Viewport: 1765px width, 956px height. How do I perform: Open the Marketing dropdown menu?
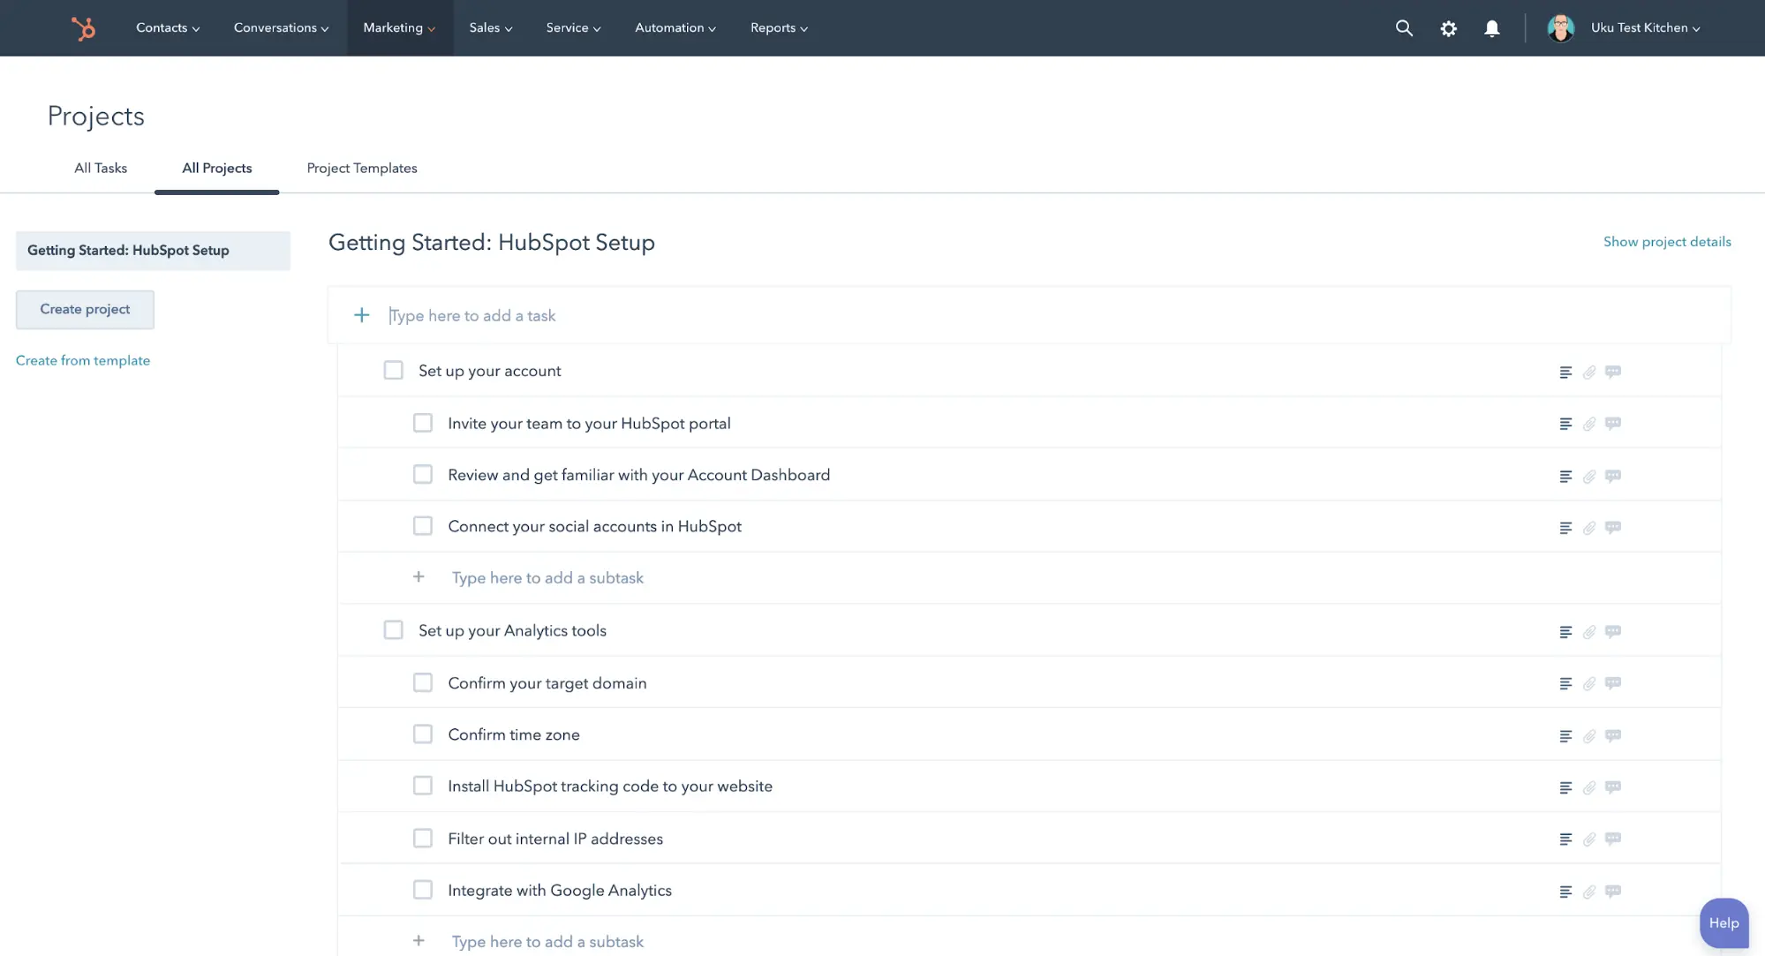399,27
